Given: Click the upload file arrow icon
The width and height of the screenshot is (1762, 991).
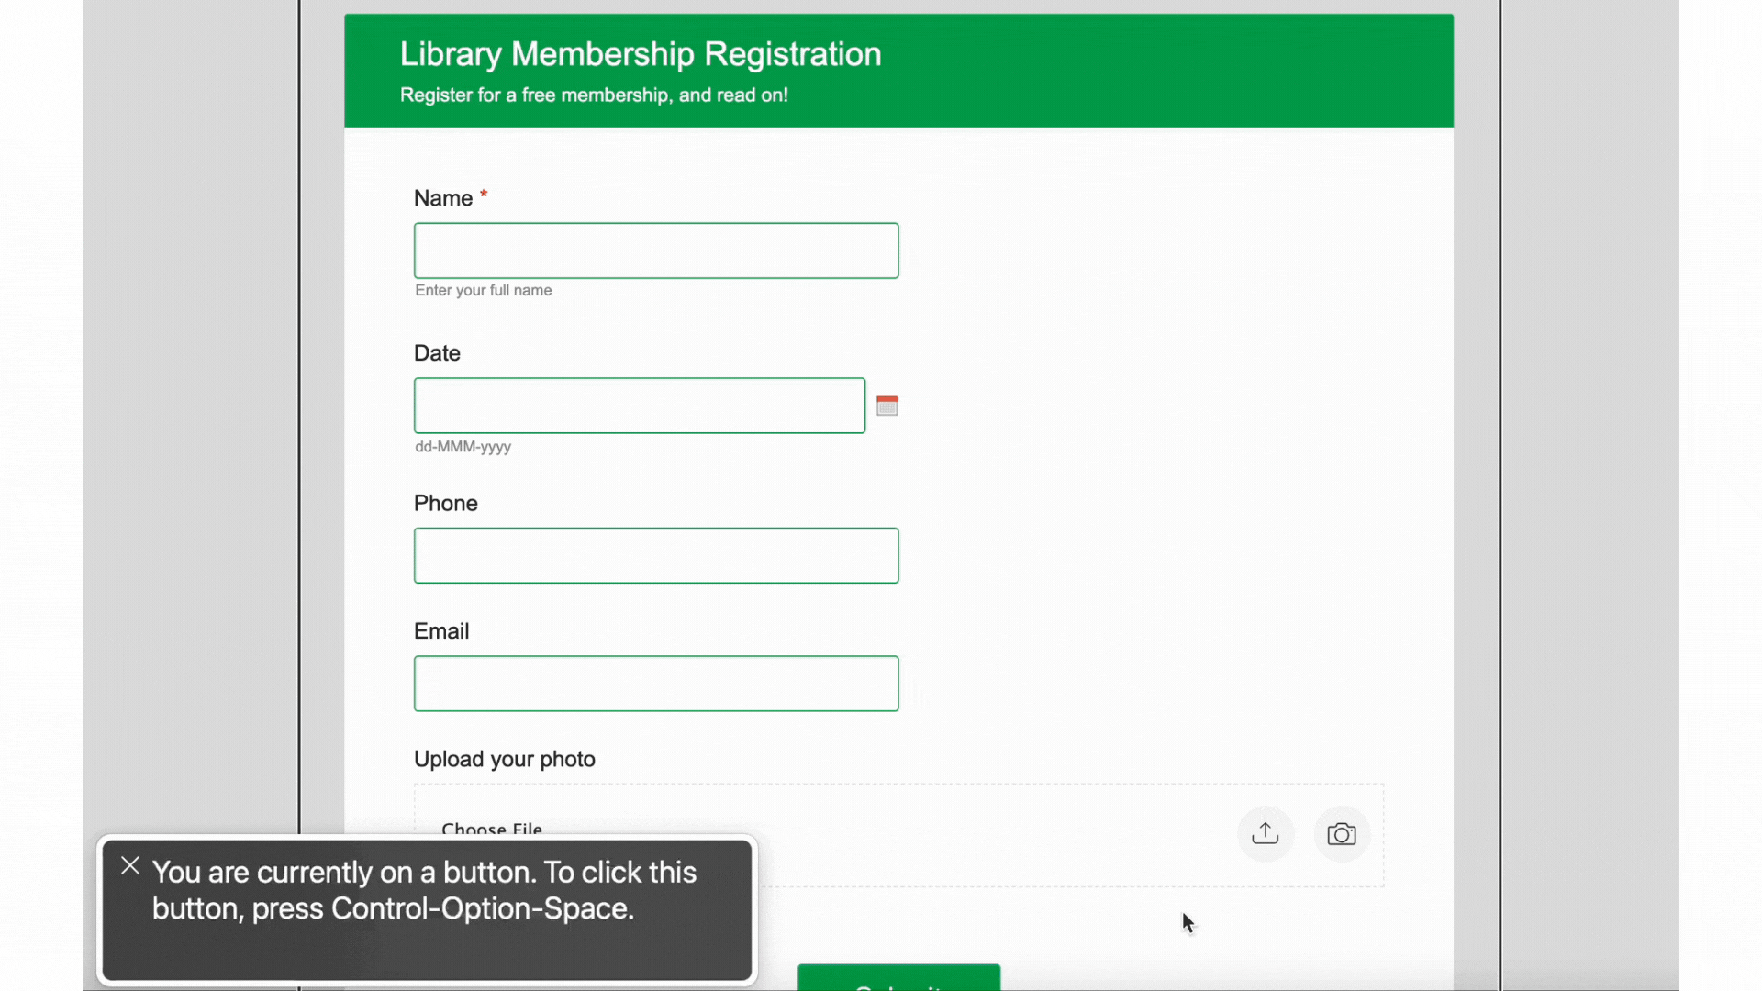Looking at the screenshot, I should coord(1265,833).
